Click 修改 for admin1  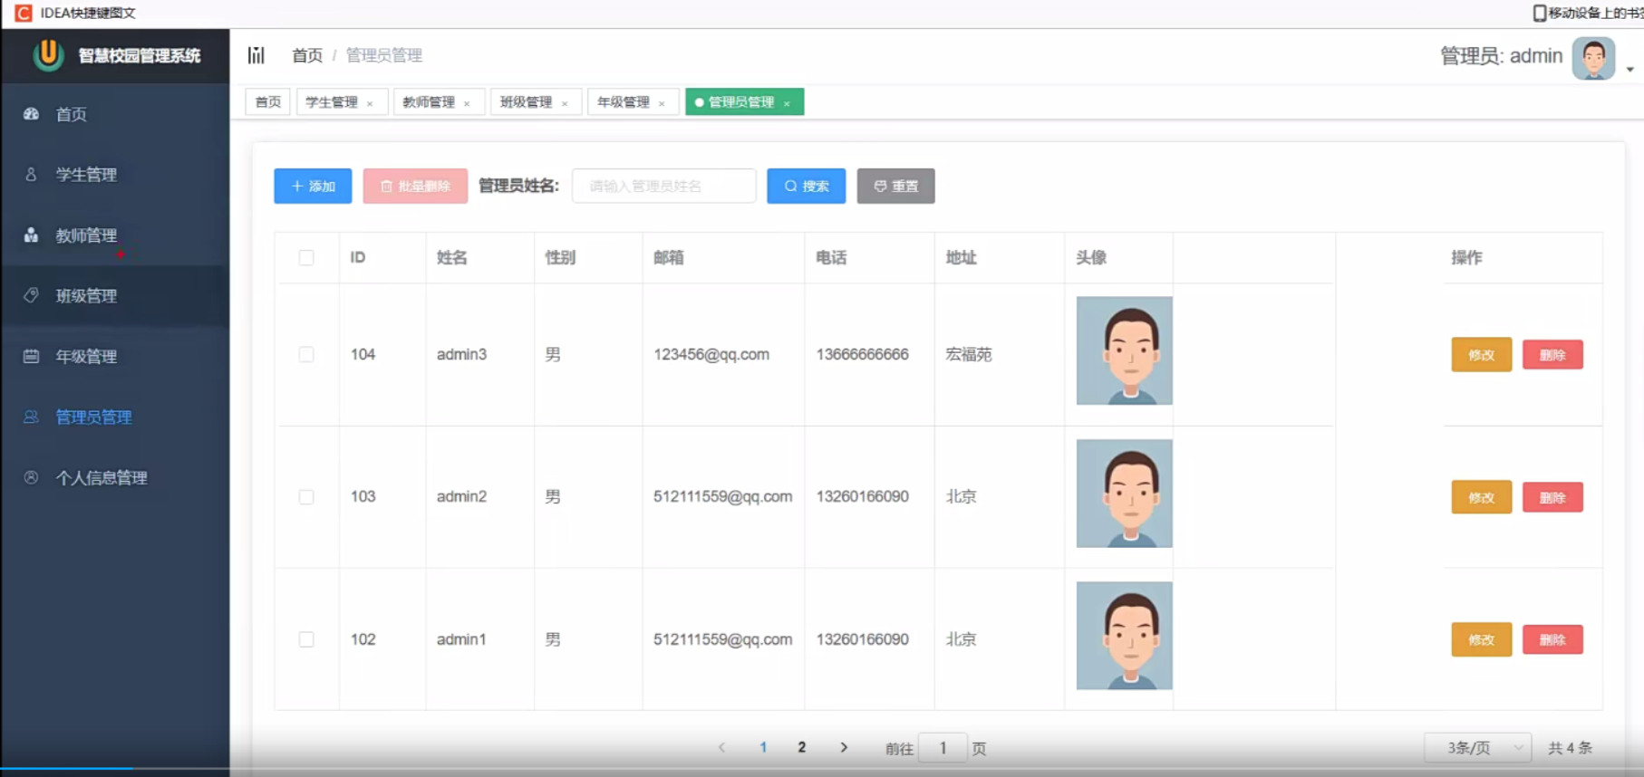point(1481,639)
